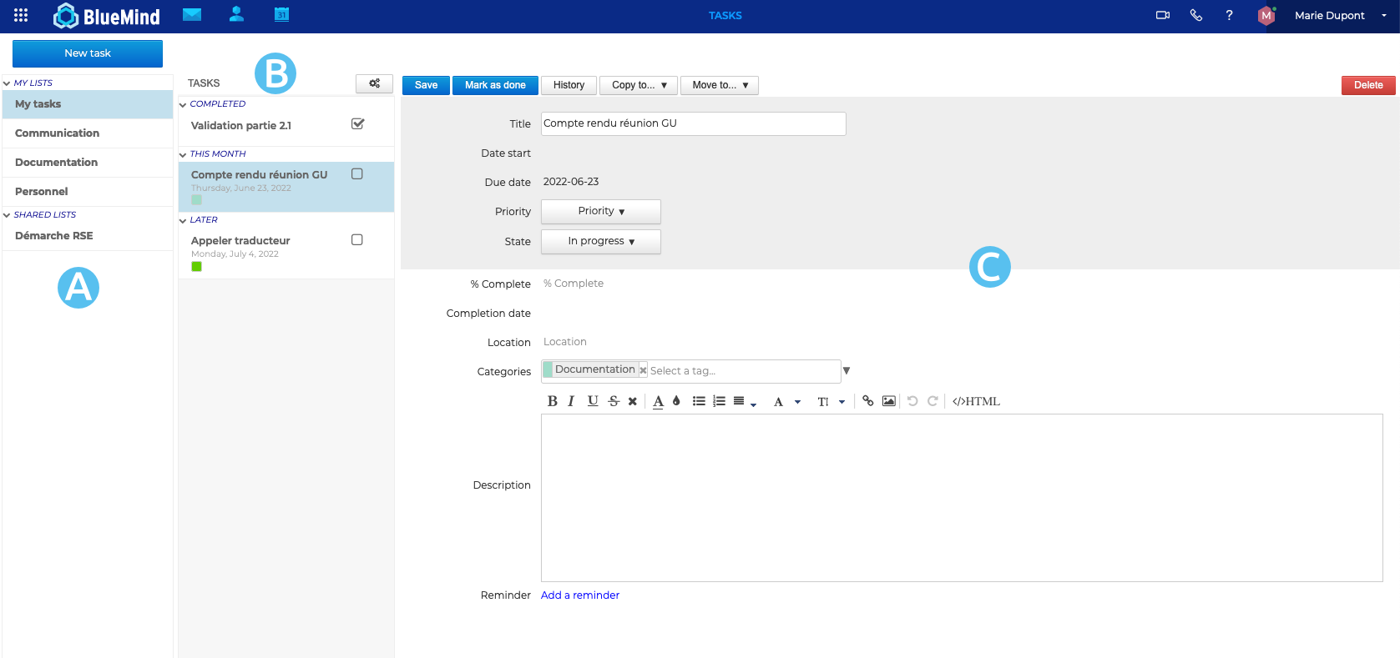Uncheck the Validation partie 2.1 task
The height and width of the screenshot is (658, 1400).
click(x=357, y=124)
